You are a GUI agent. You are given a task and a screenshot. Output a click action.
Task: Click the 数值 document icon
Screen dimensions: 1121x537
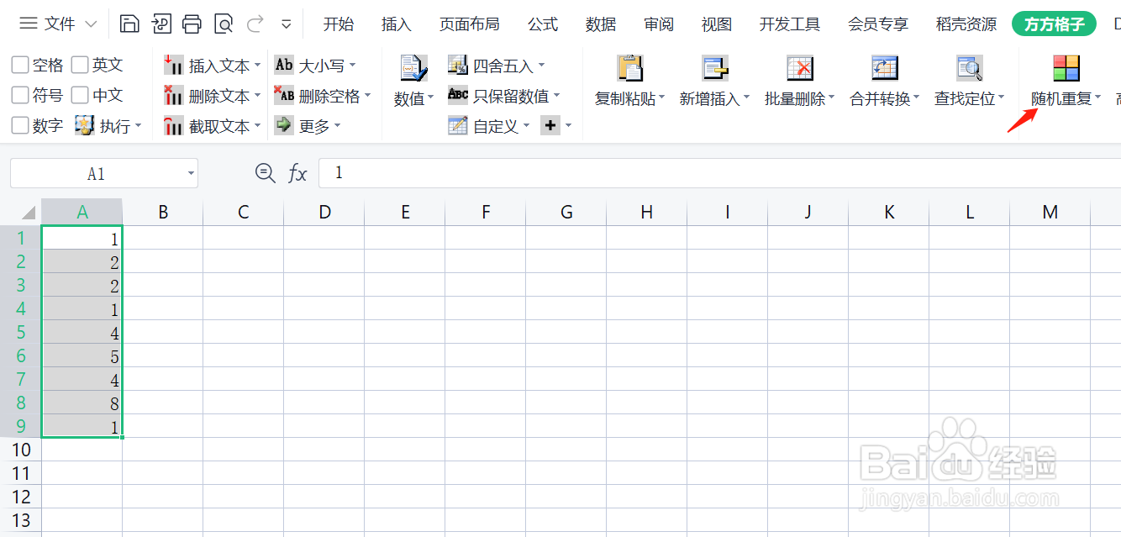pos(413,69)
